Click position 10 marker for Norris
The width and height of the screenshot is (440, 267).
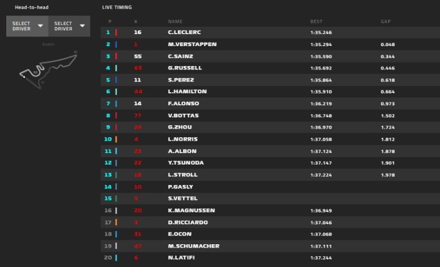point(108,139)
